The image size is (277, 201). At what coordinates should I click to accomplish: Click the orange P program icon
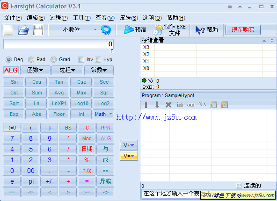point(225,105)
